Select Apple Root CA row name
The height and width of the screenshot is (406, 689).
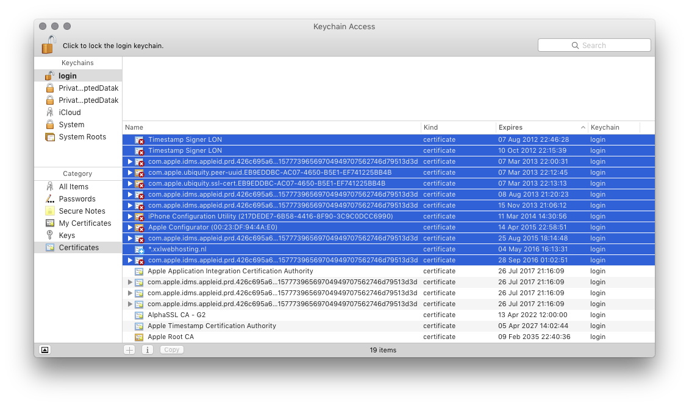tap(171, 337)
